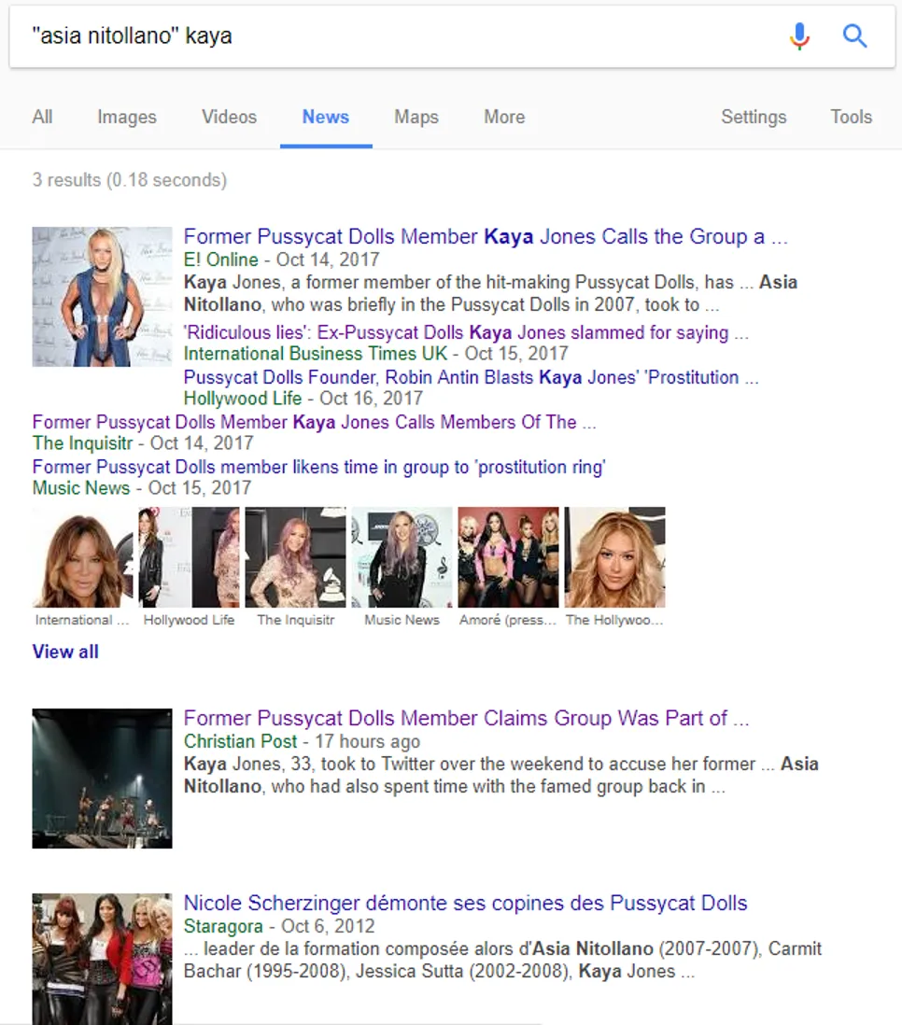Click the 'E! Online - Oct 14, 2017' source line
The image size is (902, 1025).
point(281,260)
